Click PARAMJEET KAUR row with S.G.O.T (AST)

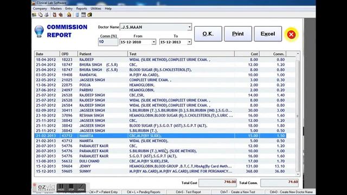[x=160, y=156]
